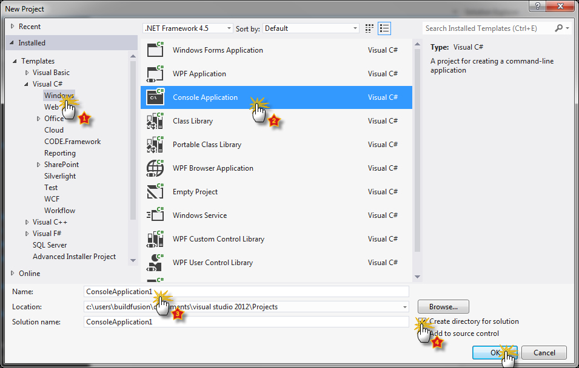Toggle Create directory for solution checkbox
Viewport: 579px width, 368px height.
pos(422,321)
